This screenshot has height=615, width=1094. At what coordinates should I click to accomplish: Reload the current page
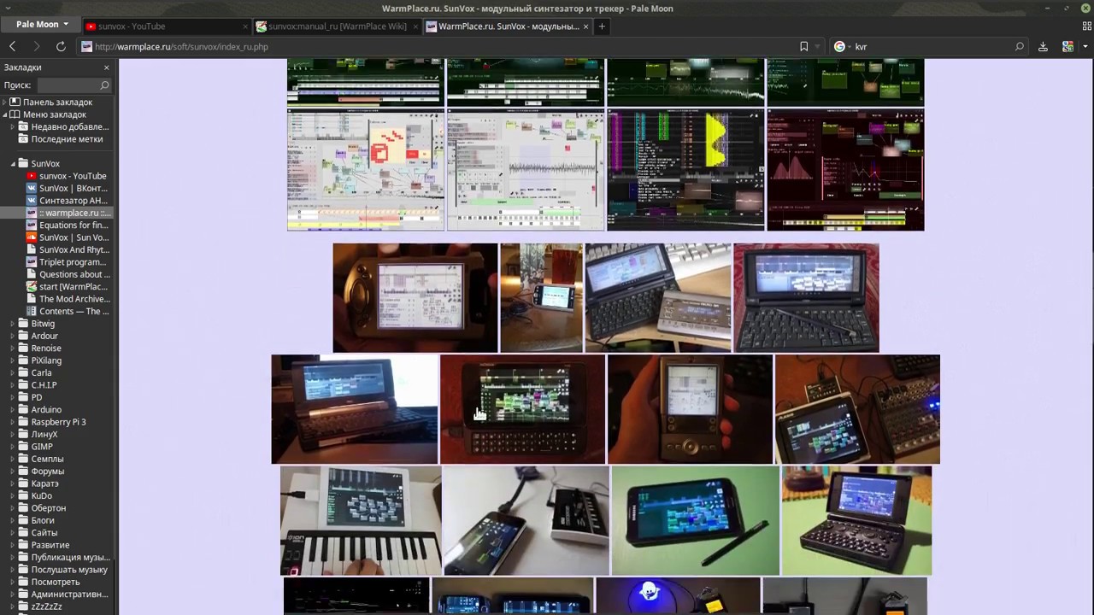click(61, 47)
